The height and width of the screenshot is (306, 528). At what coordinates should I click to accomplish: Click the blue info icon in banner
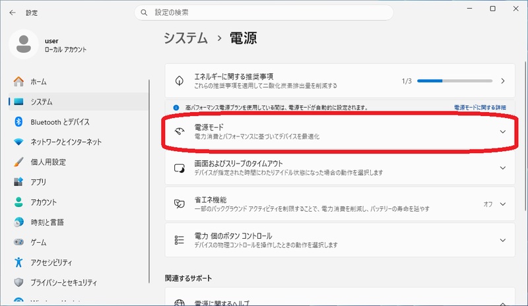[x=176, y=107]
